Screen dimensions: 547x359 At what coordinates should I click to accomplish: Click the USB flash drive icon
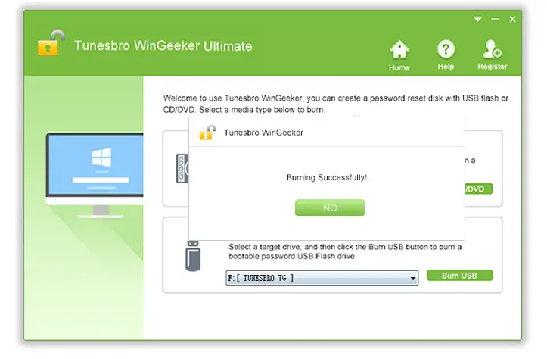coord(193,256)
